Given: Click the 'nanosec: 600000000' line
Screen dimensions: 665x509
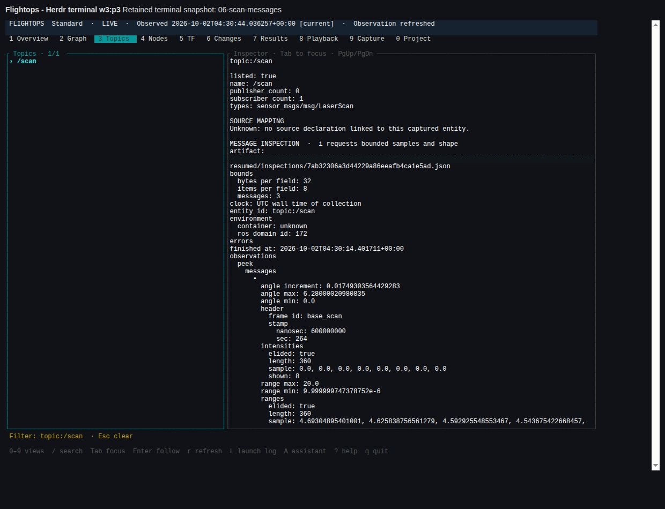Looking at the screenshot, I should pos(311,331).
